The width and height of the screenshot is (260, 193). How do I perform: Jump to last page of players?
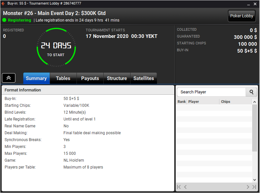pyautogui.click(x=254, y=187)
